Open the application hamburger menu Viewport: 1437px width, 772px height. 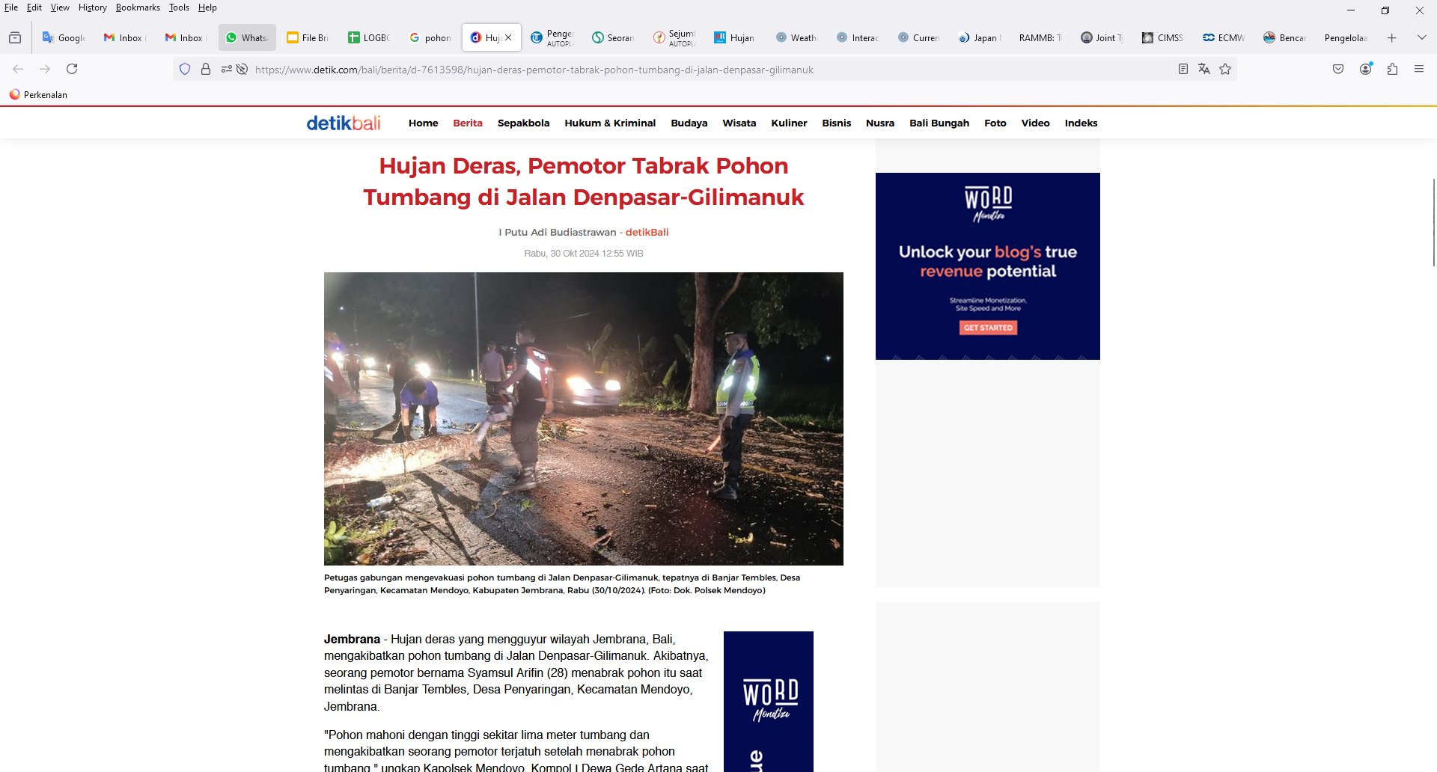1419,69
